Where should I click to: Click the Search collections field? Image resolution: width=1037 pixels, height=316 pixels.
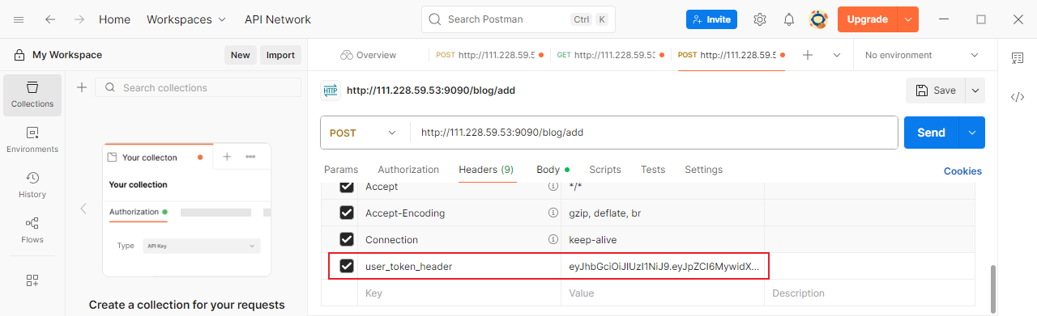[x=198, y=87]
